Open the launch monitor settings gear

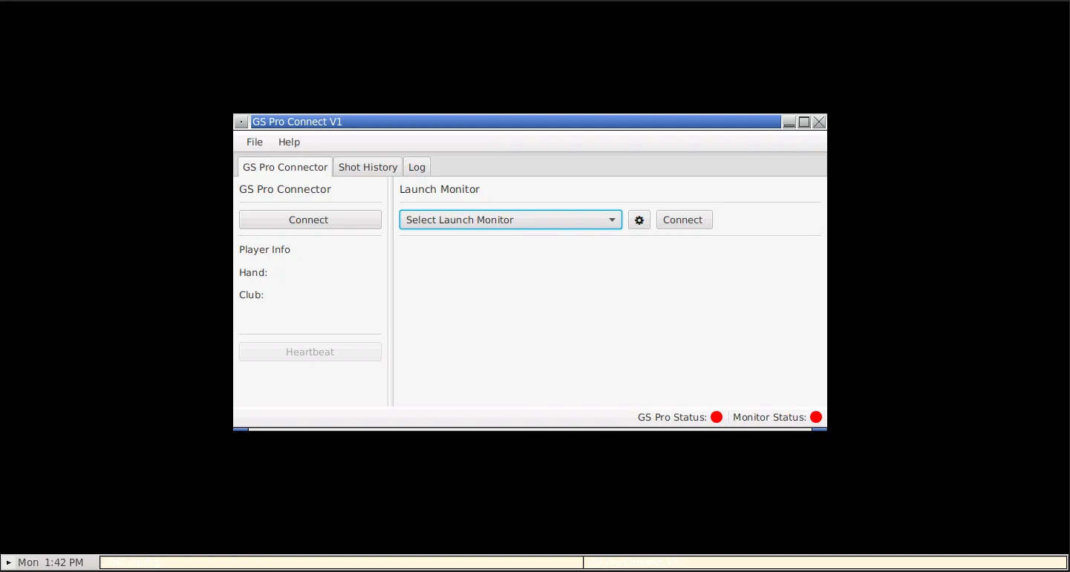click(x=639, y=219)
